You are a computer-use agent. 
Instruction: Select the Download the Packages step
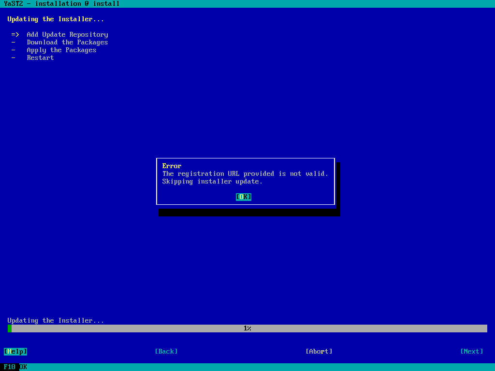67,43
